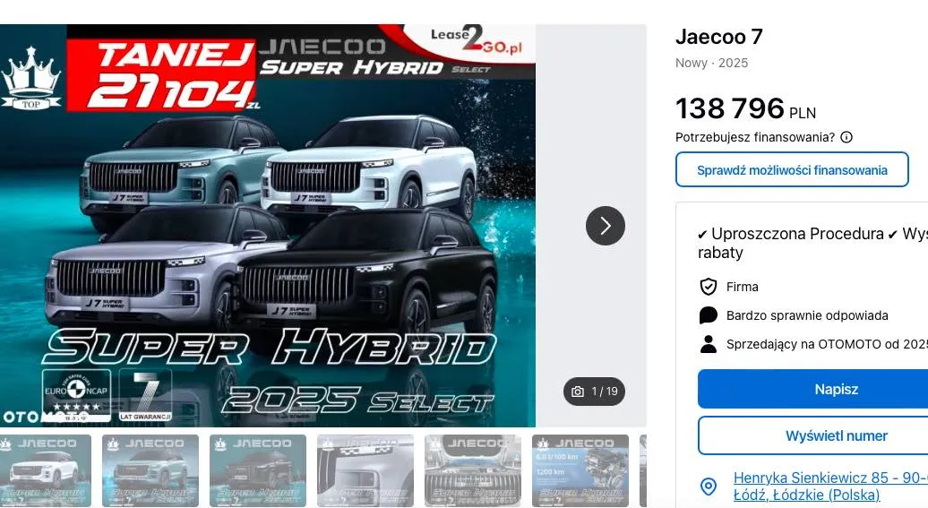Click the Euro NCAP badge on the photo
Viewport: 928px width, 508px height.
(x=76, y=394)
